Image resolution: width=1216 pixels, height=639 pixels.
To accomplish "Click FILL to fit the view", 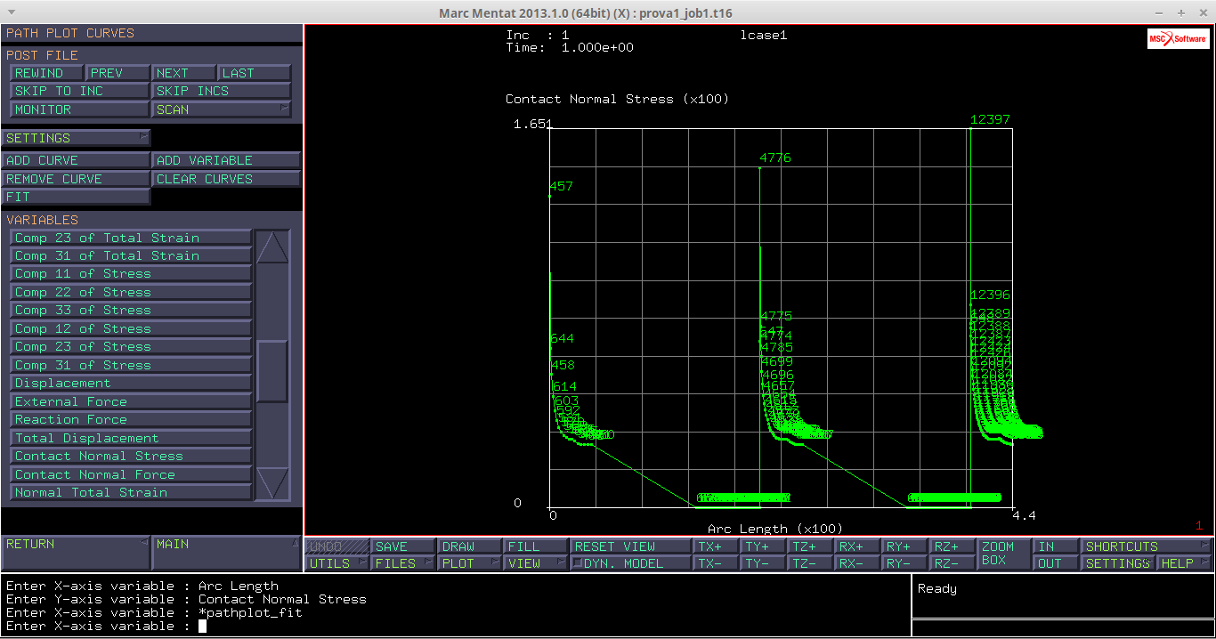I will tap(536, 546).
